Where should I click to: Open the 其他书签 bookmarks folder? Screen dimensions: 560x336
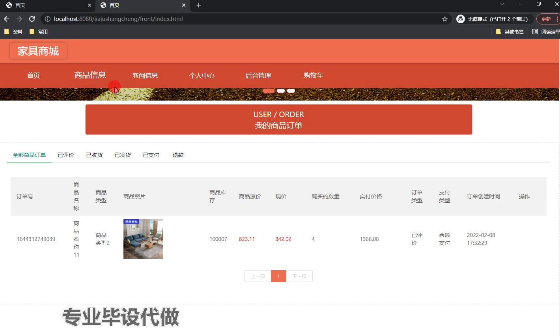[510, 32]
